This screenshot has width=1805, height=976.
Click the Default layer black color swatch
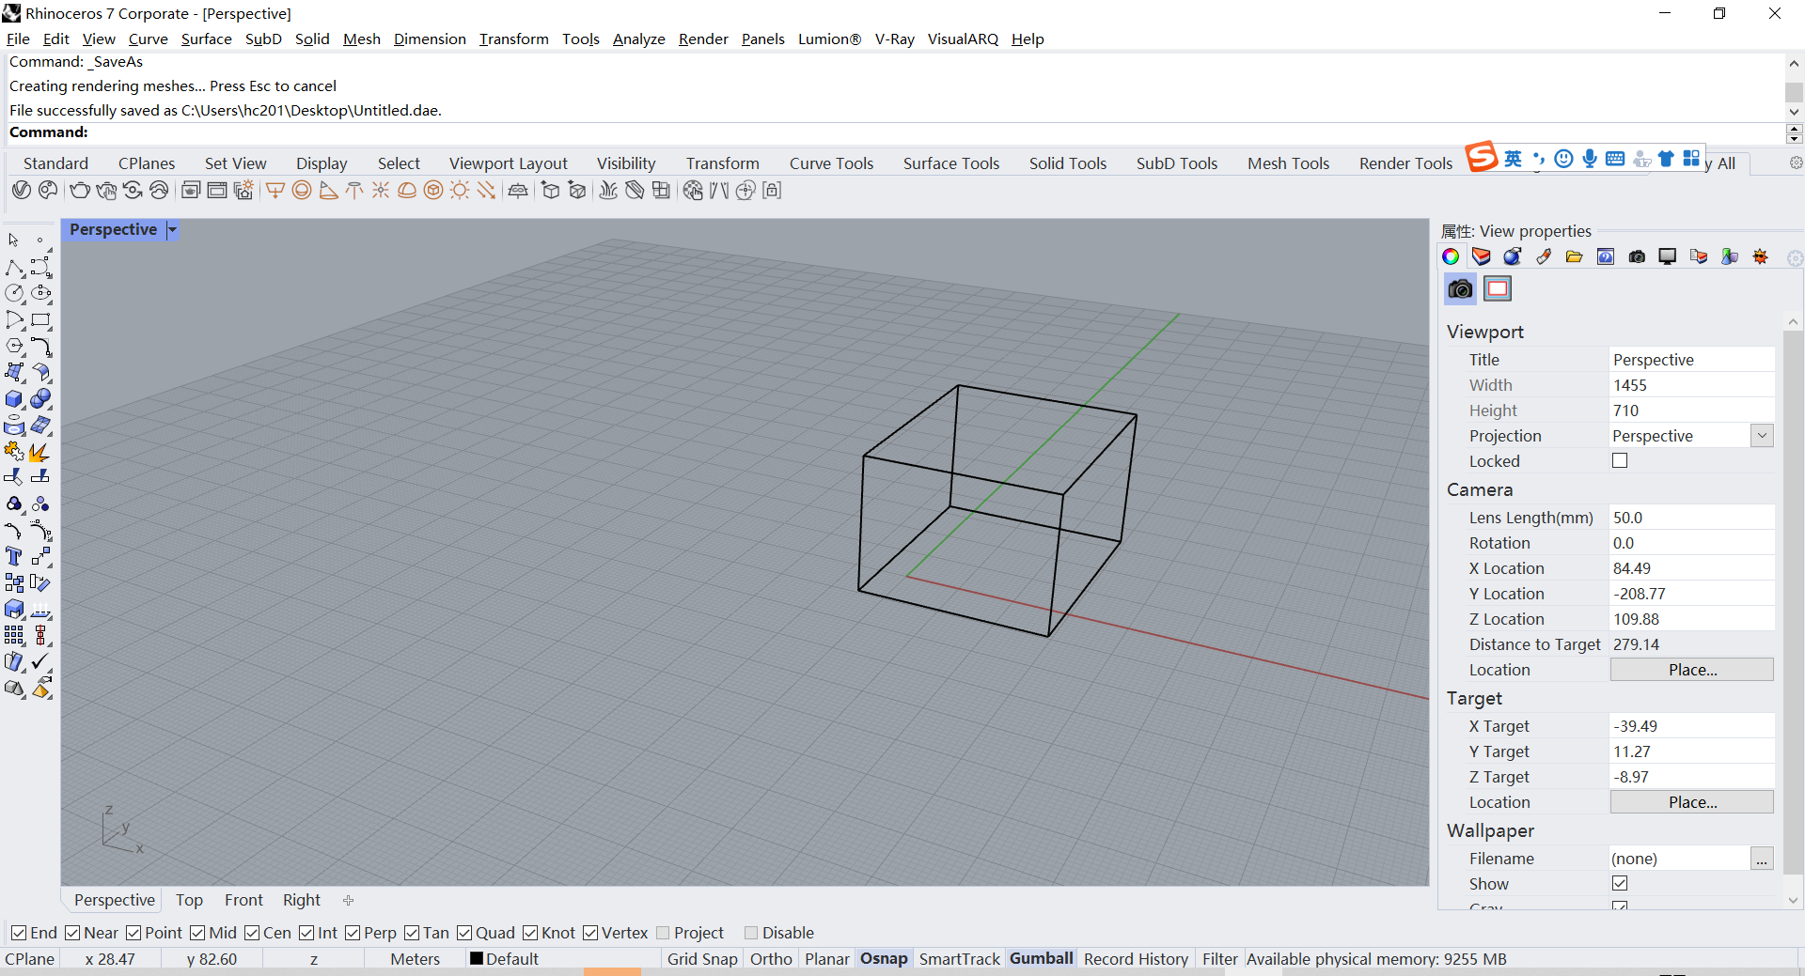tap(477, 959)
